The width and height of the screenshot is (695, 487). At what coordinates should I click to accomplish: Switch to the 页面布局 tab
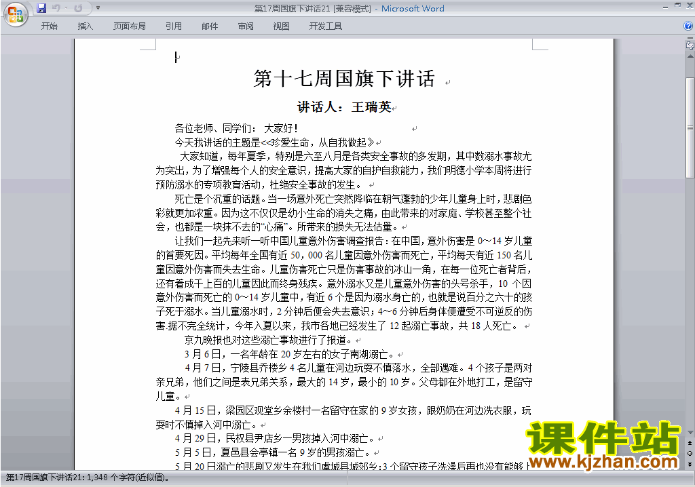130,26
